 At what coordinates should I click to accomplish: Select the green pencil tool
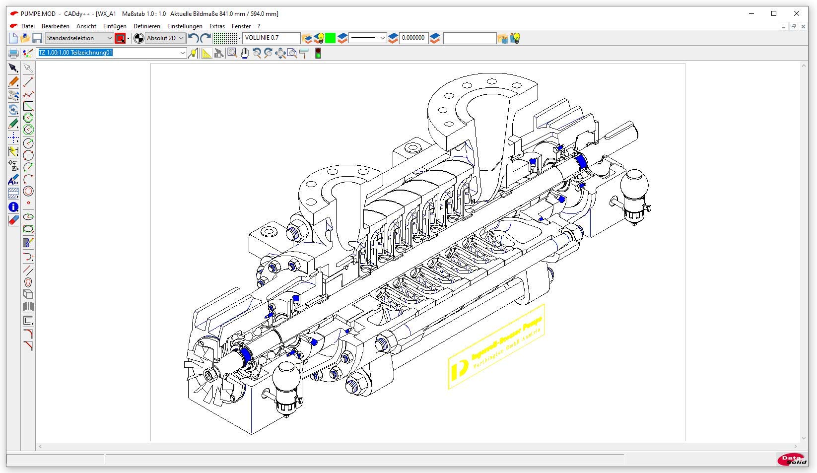coord(13,125)
